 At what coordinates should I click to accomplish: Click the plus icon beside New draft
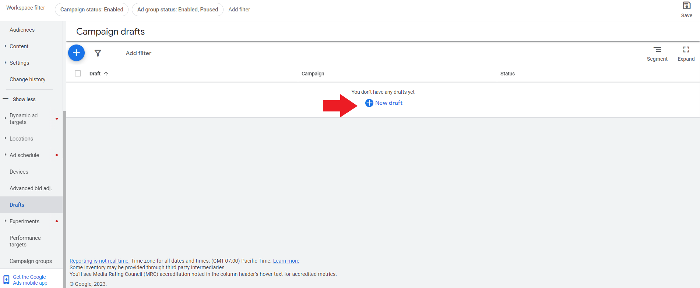pyautogui.click(x=369, y=103)
